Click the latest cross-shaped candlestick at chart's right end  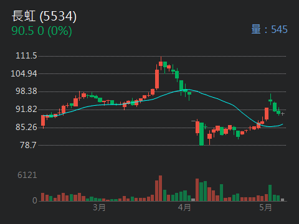pyautogui.click(x=283, y=114)
